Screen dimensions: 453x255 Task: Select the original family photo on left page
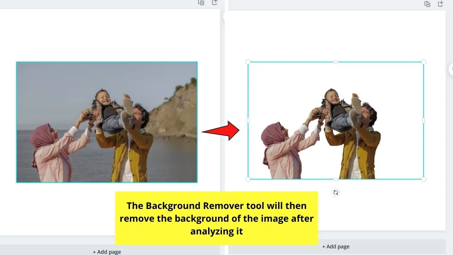(107, 122)
